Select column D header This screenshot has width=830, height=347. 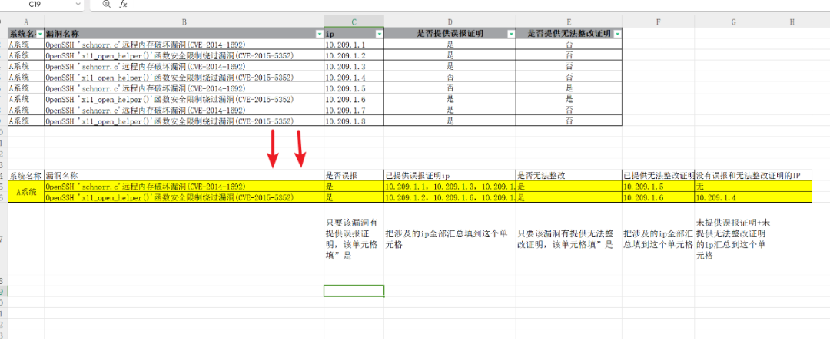point(450,22)
